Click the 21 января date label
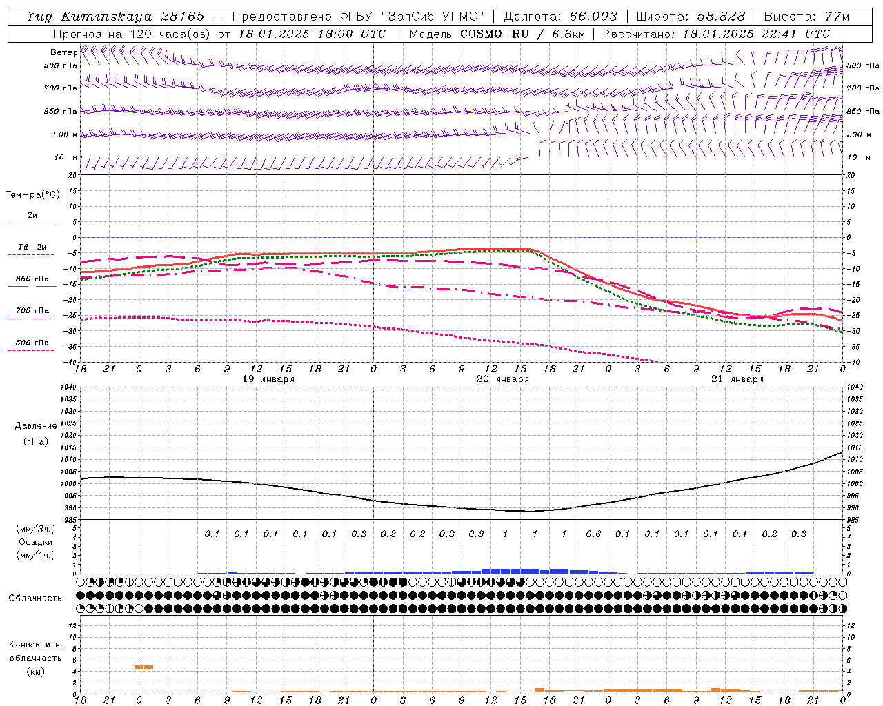 737,379
